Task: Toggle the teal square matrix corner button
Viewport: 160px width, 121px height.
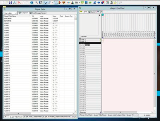Action: tap(103, 15)
